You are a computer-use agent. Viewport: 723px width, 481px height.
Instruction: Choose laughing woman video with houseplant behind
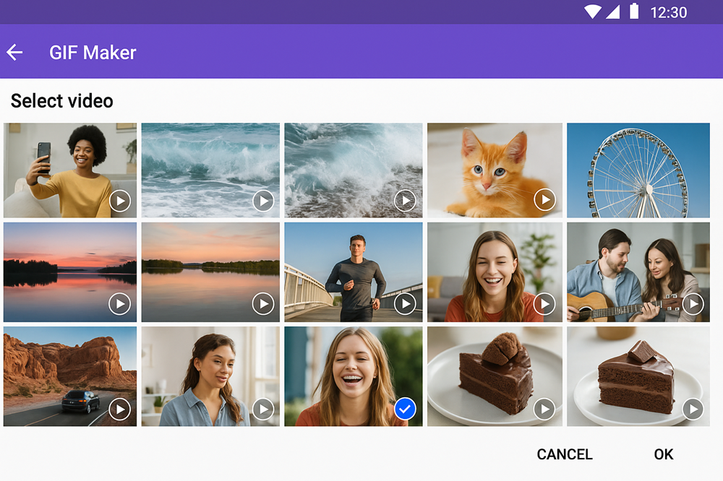(x=495, y=272)
